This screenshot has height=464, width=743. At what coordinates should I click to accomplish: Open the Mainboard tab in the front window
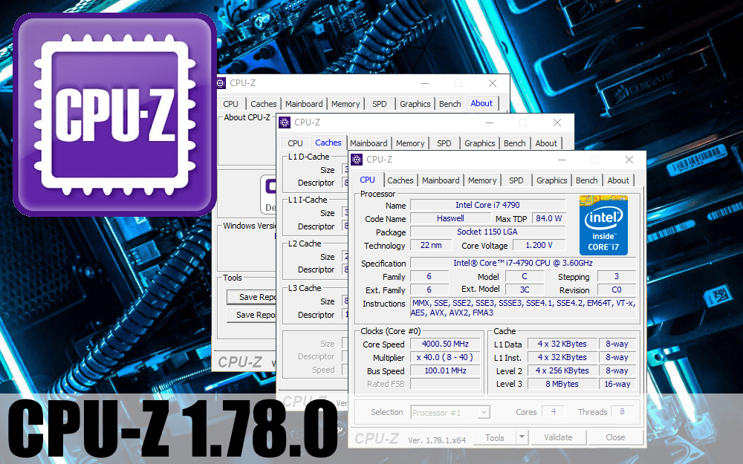[441, 180]
